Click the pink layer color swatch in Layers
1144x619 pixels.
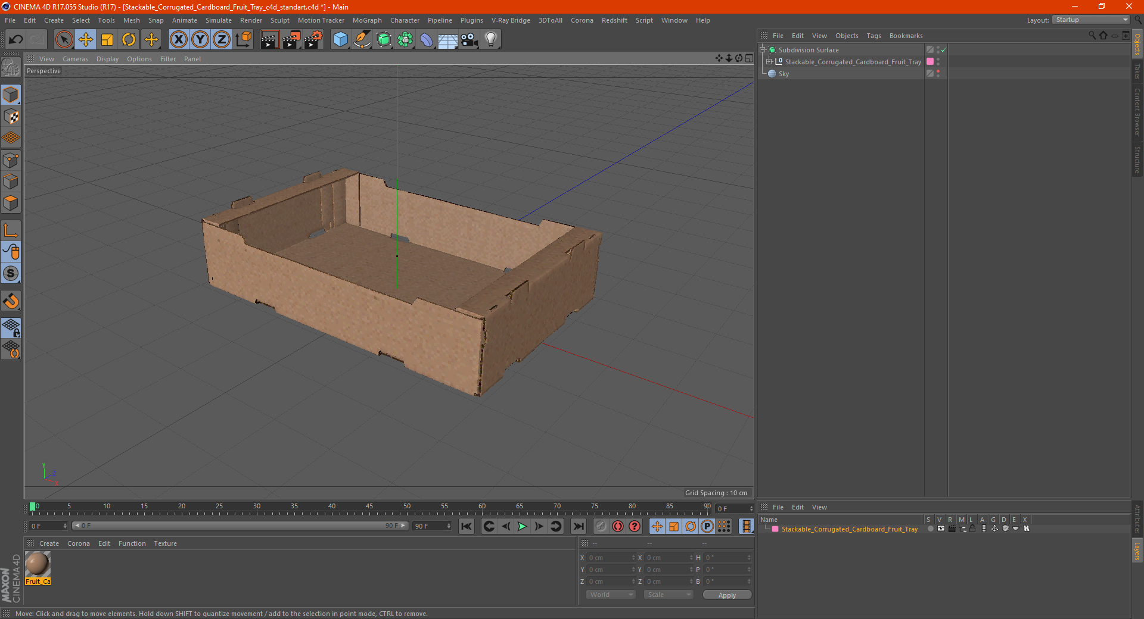click(775, 529)
